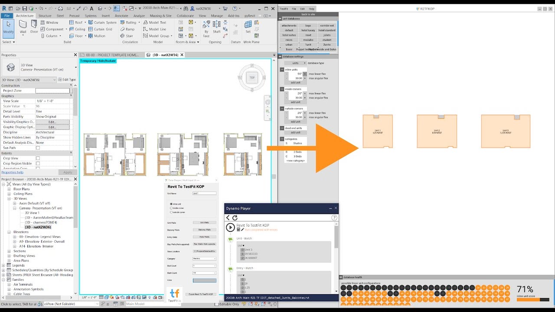
Task: Open Dynamo Player help icon
Action: tap(334, 218)
